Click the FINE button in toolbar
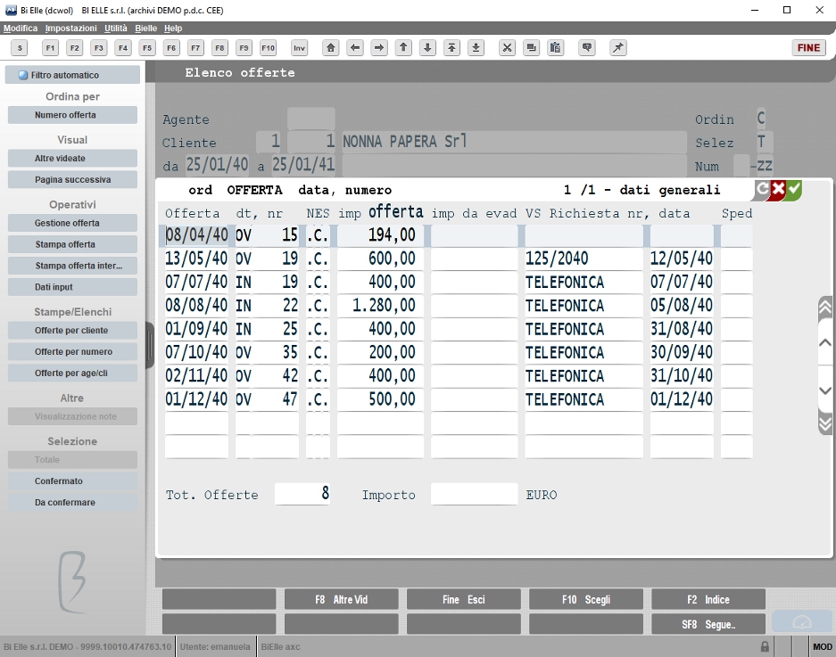The image size is (836, 657). (x=809, y=48)
